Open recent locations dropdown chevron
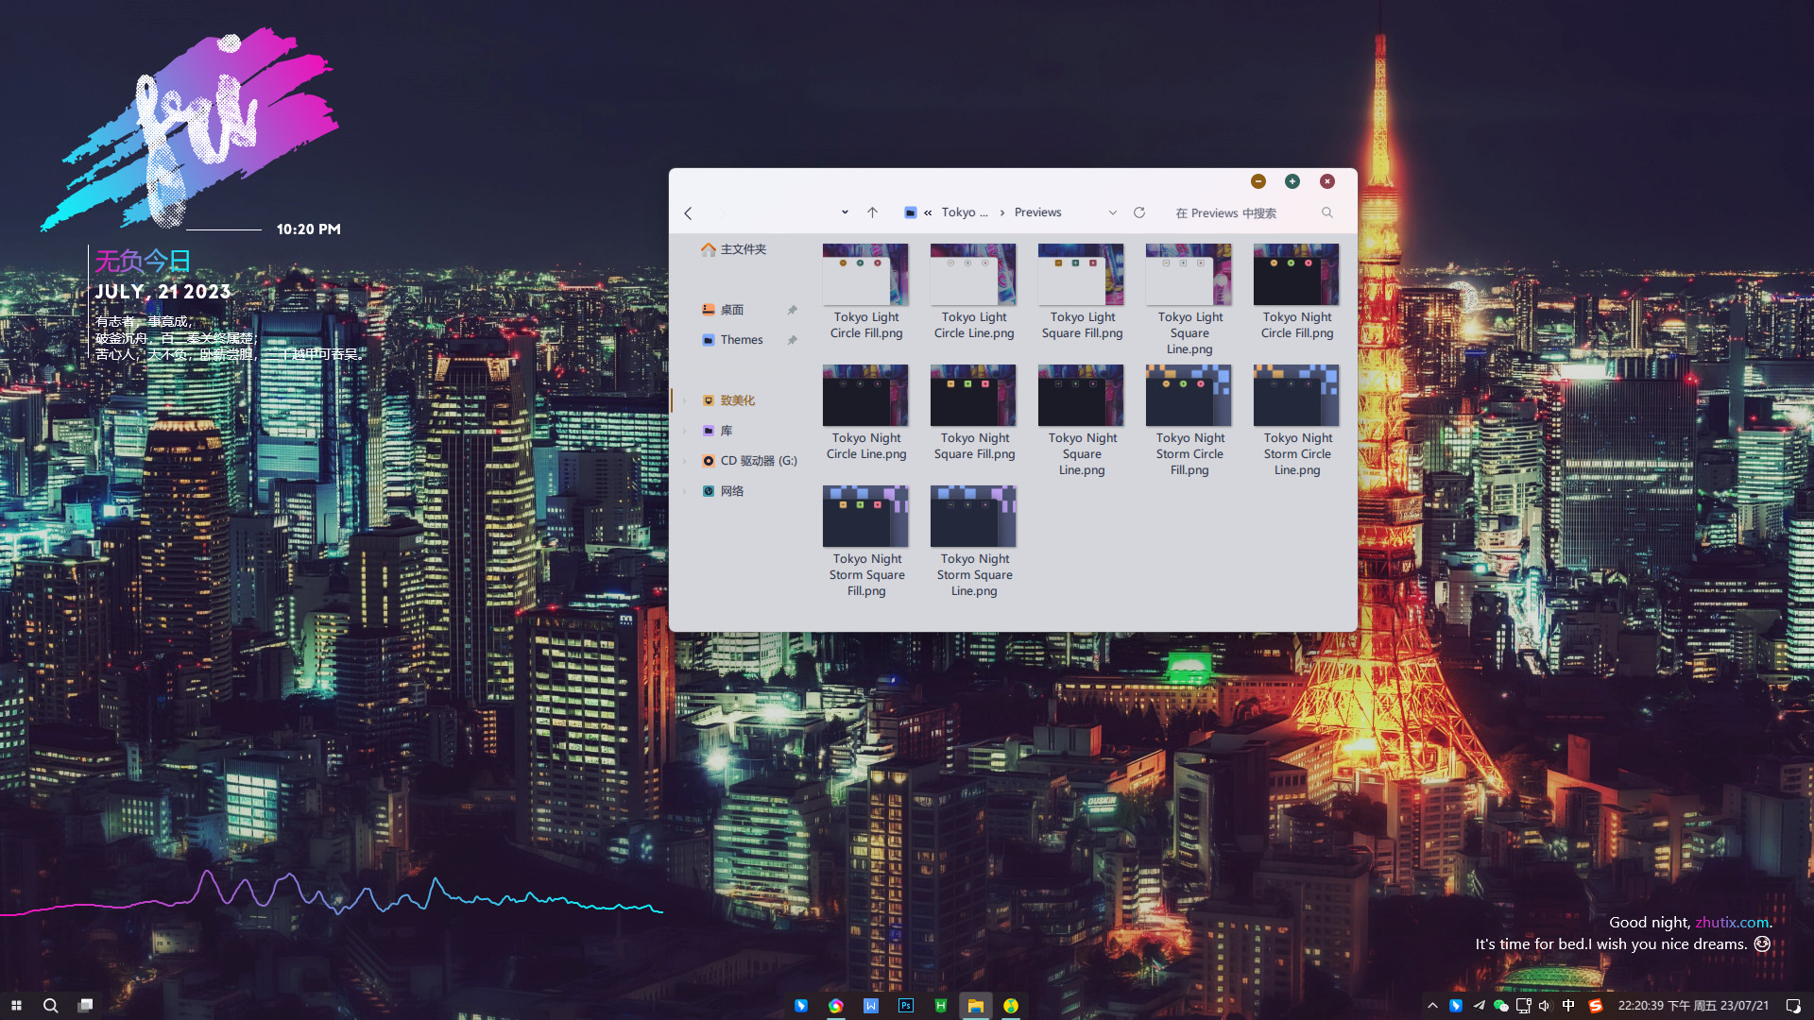Screen dimensions: 1814x1020 click(845, 212)
